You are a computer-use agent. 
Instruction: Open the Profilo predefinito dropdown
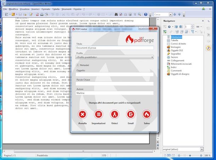tap(115, 57)
